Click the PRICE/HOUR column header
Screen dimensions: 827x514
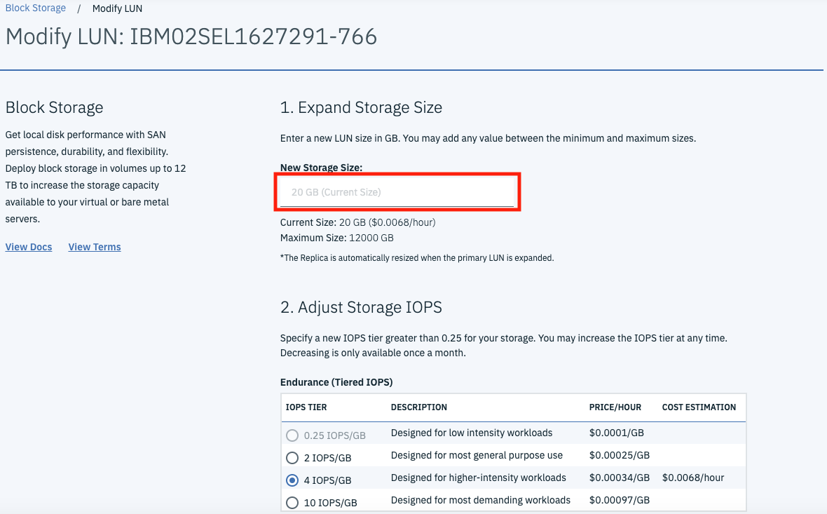[x=615, y=407]
